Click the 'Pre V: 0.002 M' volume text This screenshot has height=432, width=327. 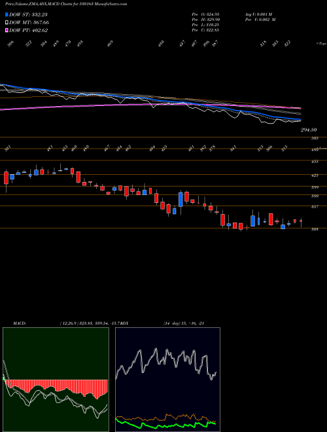(x=260, y=20)
